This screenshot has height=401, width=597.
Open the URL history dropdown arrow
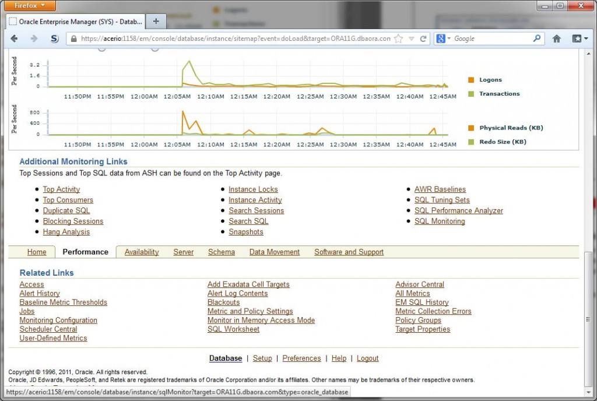click(x=411, y=38)
